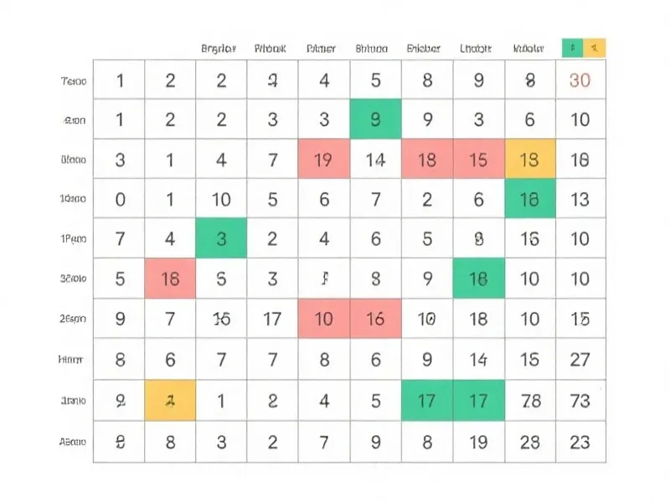Select the top row label beside the table
The height and width of the screenshot is (502, 670).
(x=74, y=80)
